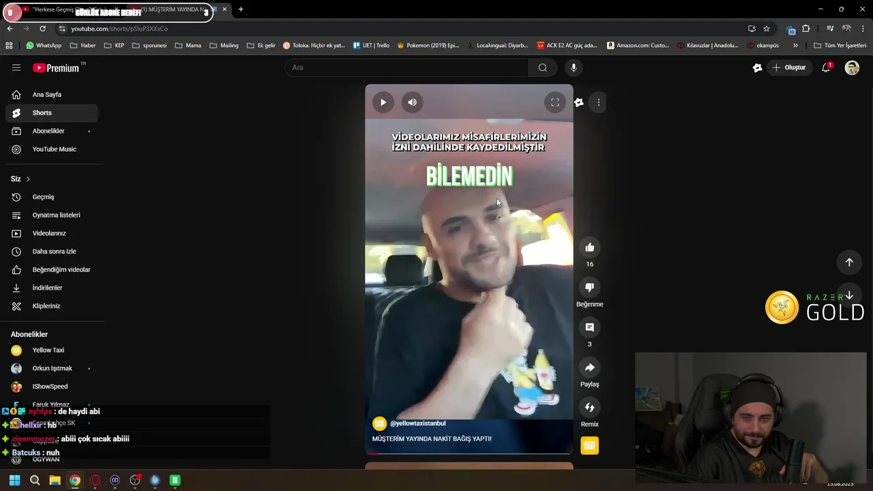Like the Short with thumbs up
Screen dimensions: 873x491
[x=590, y=248]
